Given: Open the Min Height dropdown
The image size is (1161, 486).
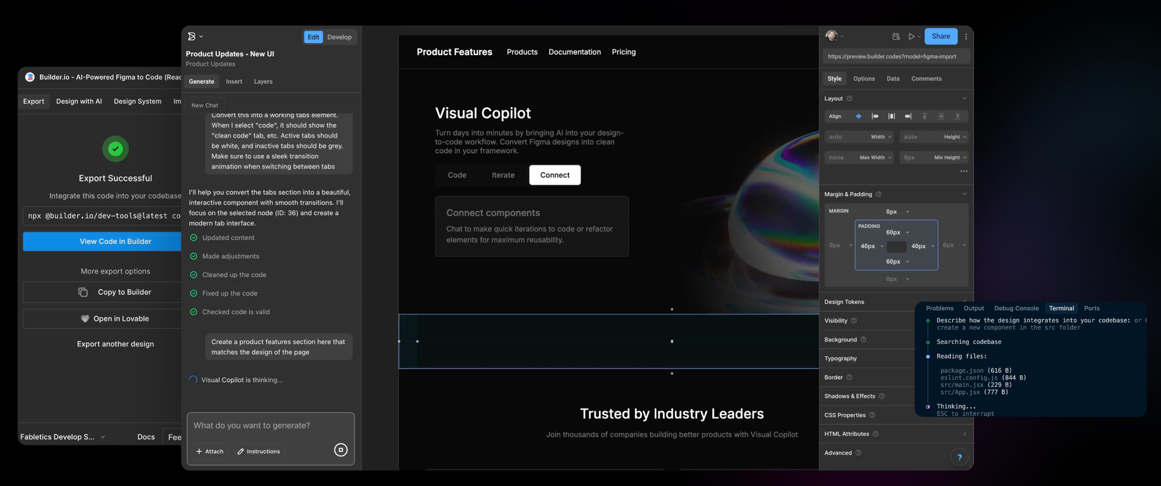Looking at the screenshot, I should click(950, 158).
